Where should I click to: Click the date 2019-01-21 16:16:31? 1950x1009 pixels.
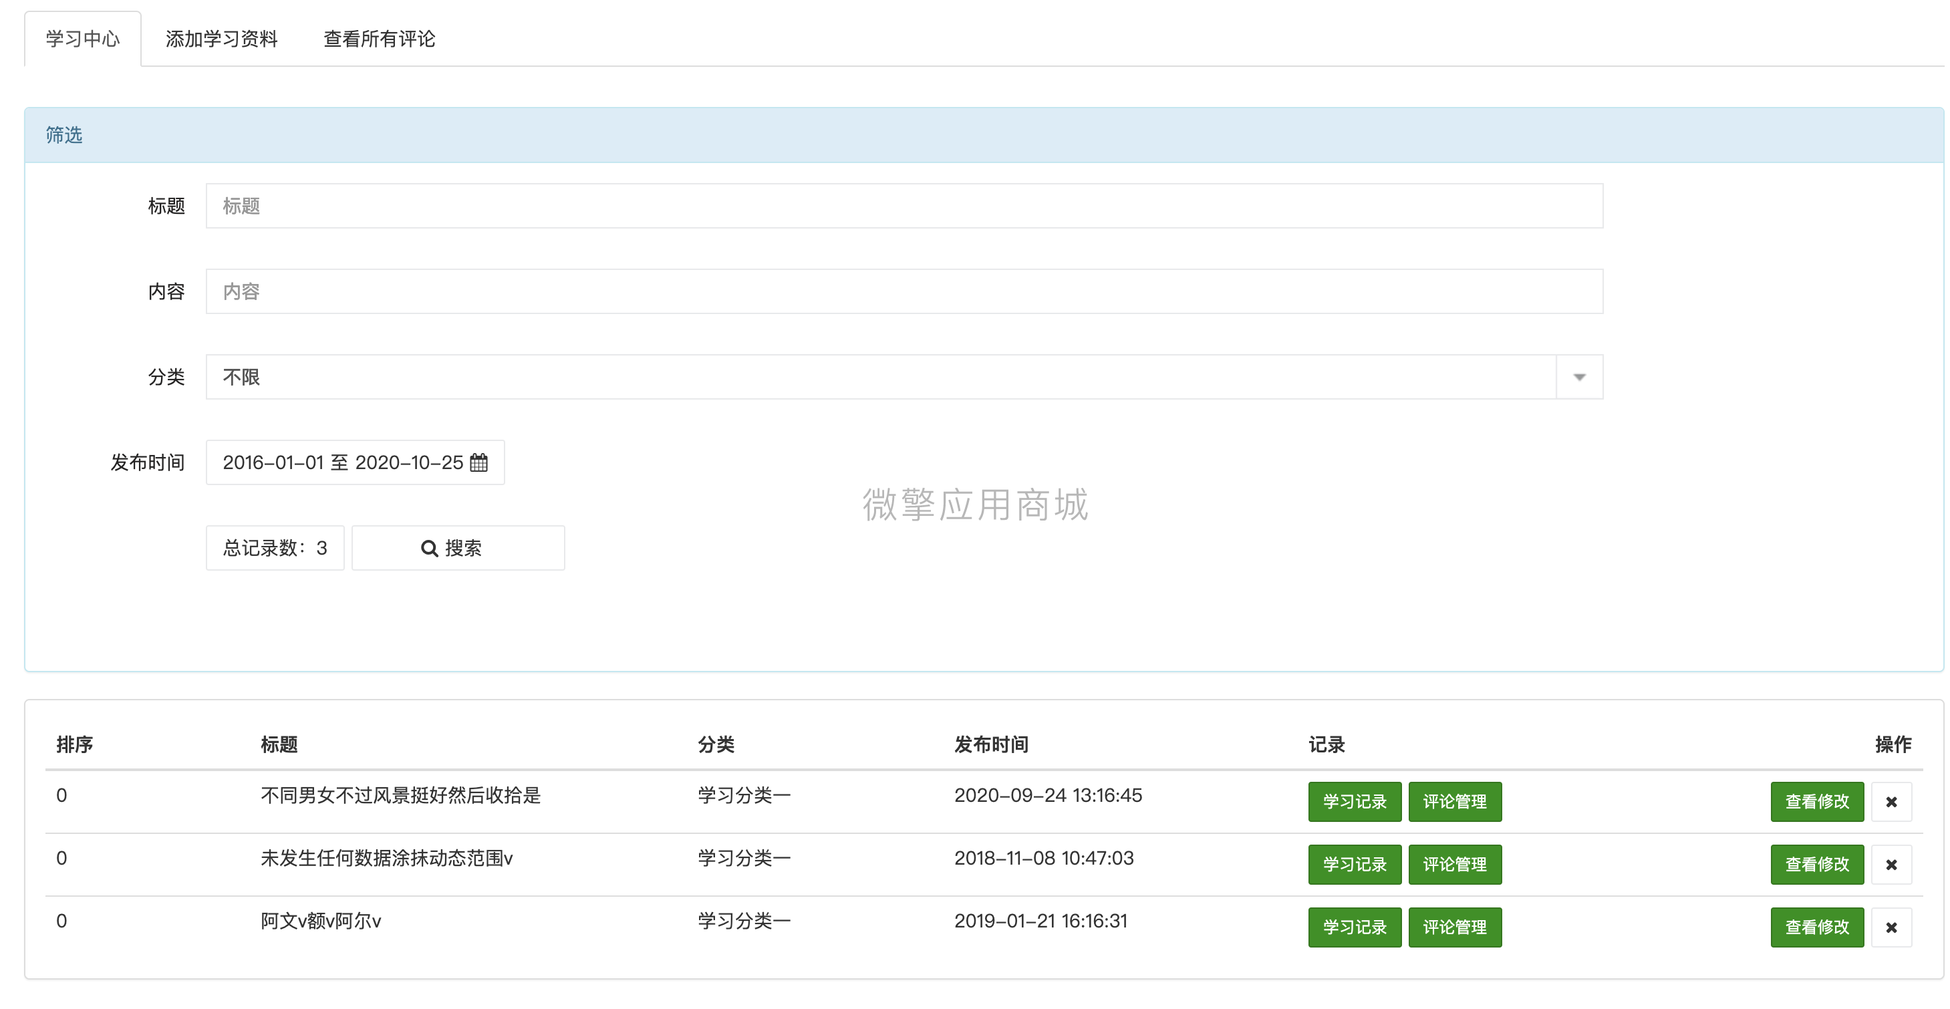(1041, 921)
